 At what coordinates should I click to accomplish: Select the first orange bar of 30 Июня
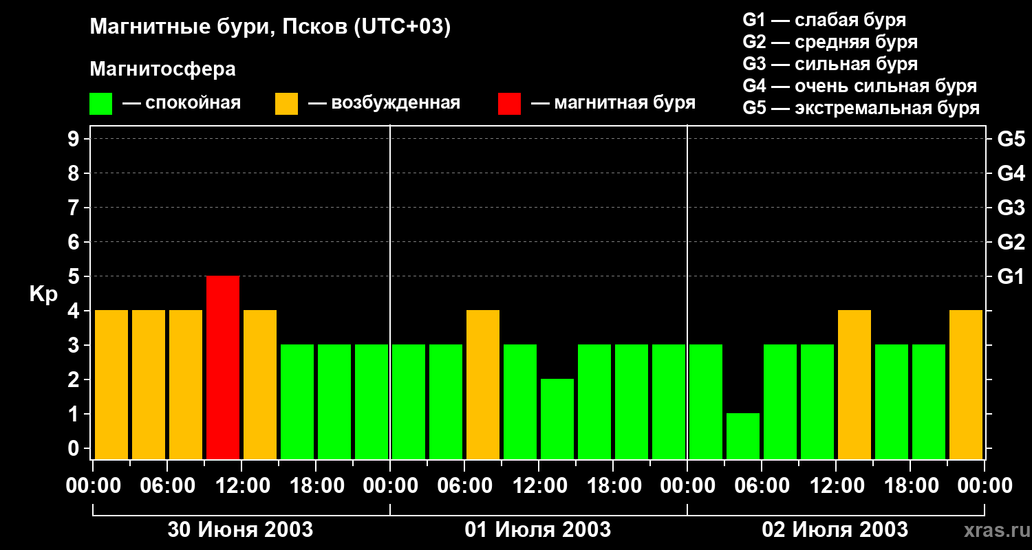111,385
